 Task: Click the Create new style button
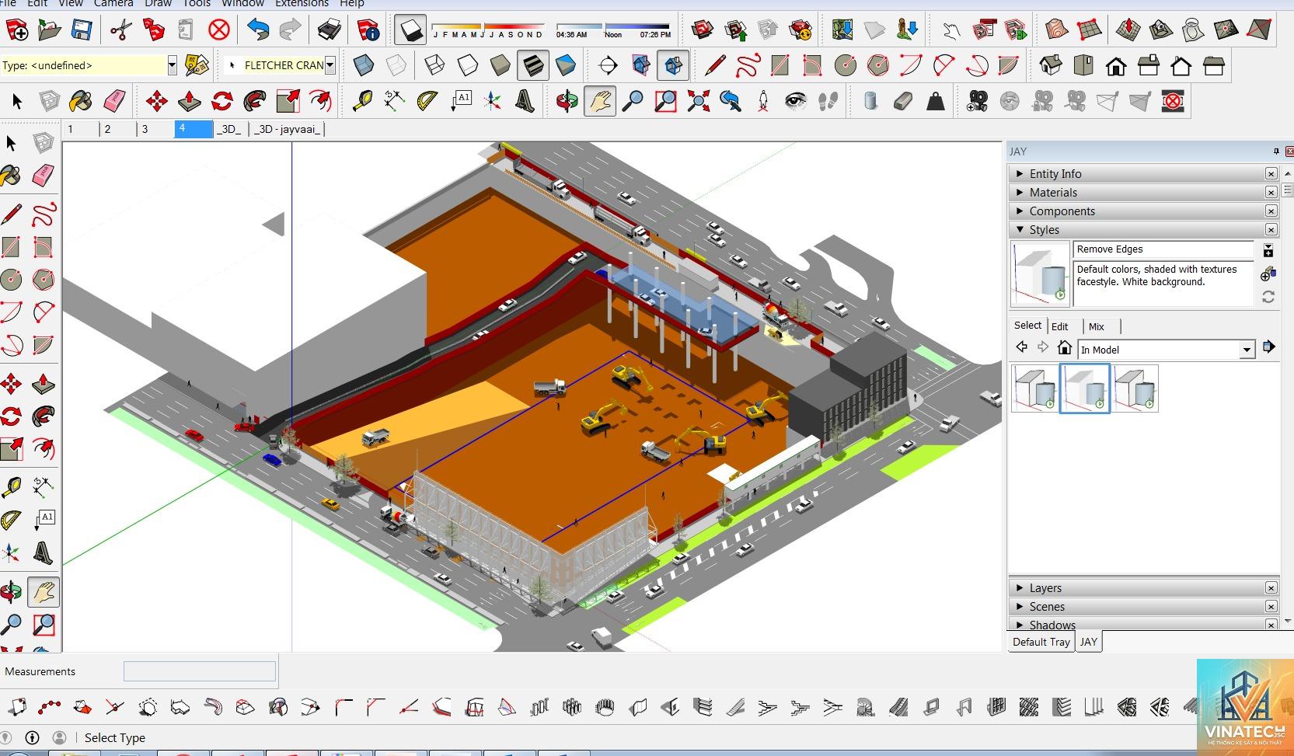pyautogui.click(x=1268, y=274)
